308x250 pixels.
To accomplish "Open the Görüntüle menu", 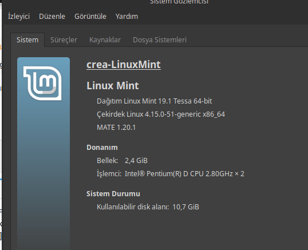I will coord(90,17).
